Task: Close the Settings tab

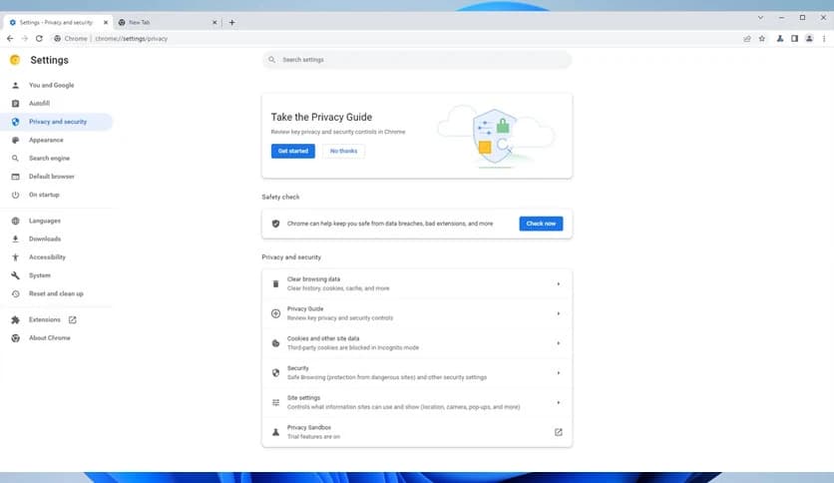Action: pos(106,22)
